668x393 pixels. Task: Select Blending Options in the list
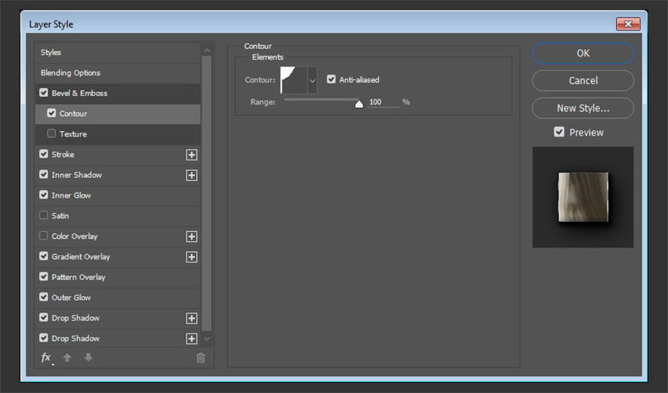click(70, 73)
